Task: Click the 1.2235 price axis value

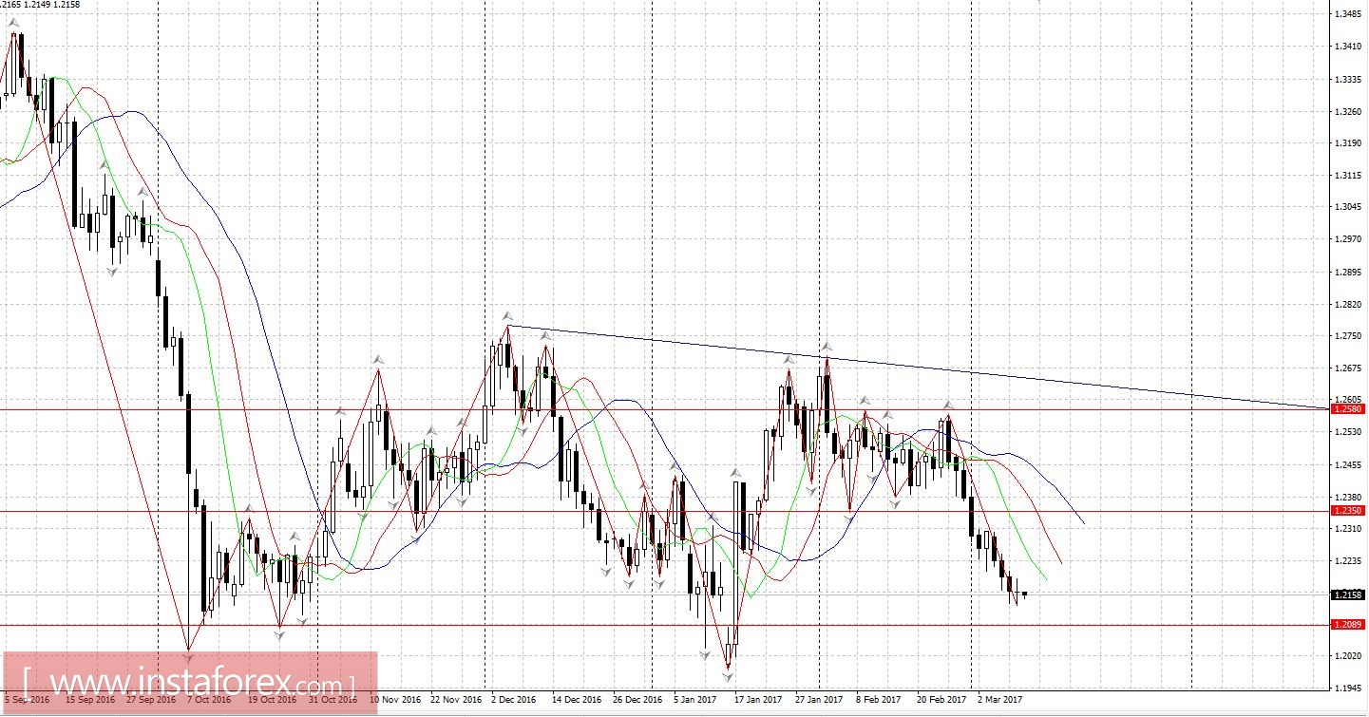Action: tap(1349, 561)
